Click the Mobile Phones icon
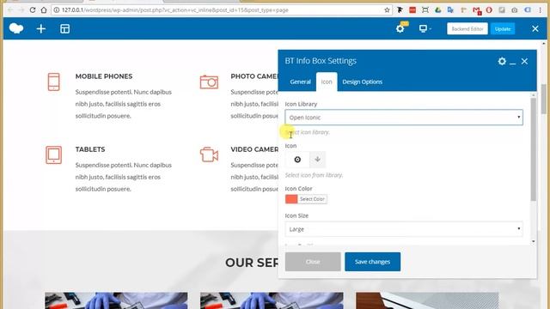 click(x=53, y=82)
